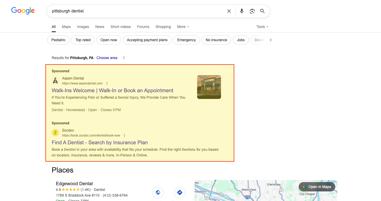
Task: Open three-dot menu beside aspendental.com URL
Action: tap(107, 83)
